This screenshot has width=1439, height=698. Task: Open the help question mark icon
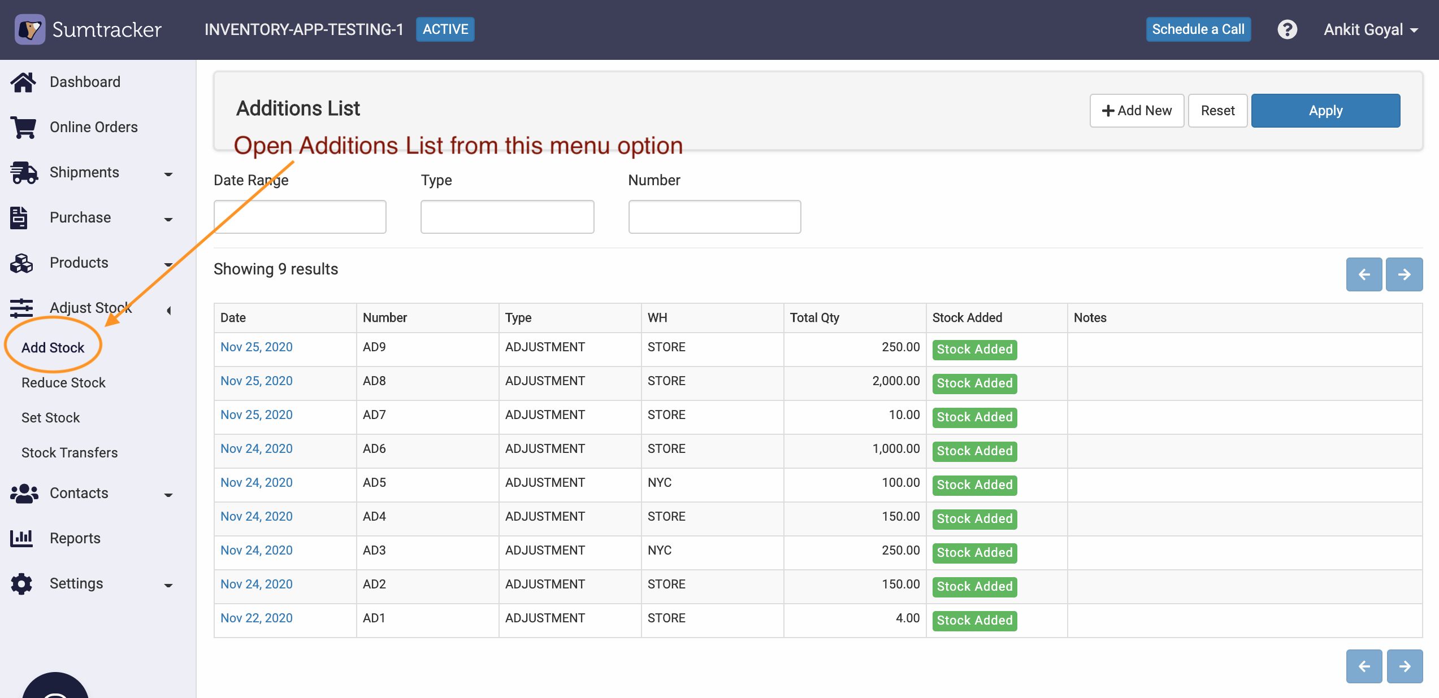[1287, 29]
